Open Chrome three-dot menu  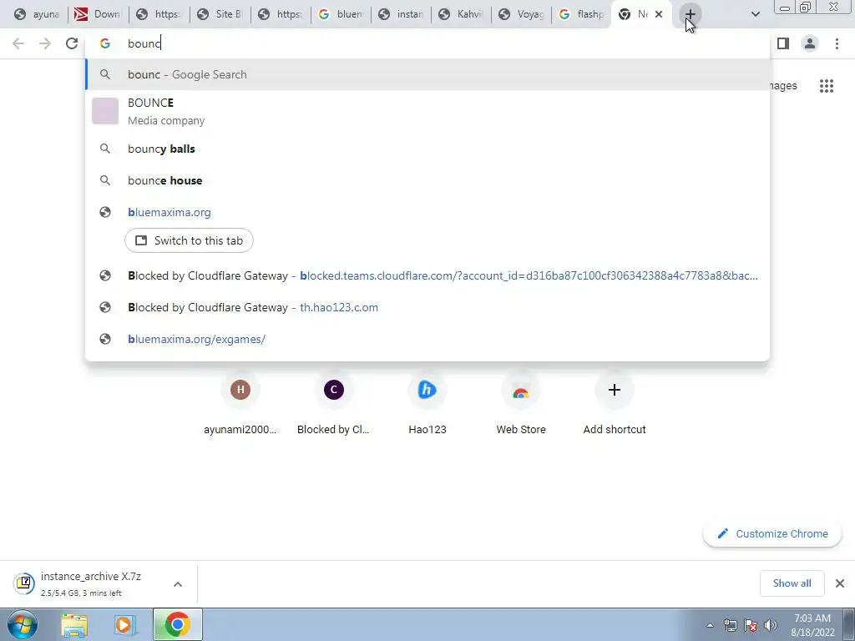pos(837,43)
